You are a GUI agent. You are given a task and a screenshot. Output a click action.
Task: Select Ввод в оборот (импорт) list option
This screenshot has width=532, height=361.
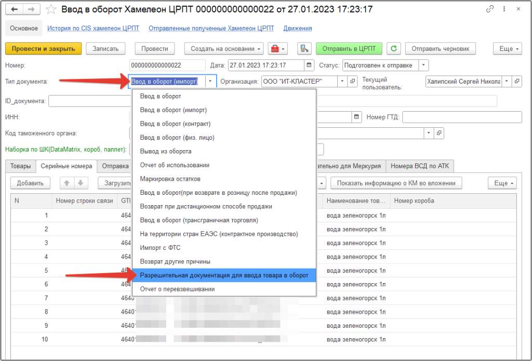coord(224,110)
